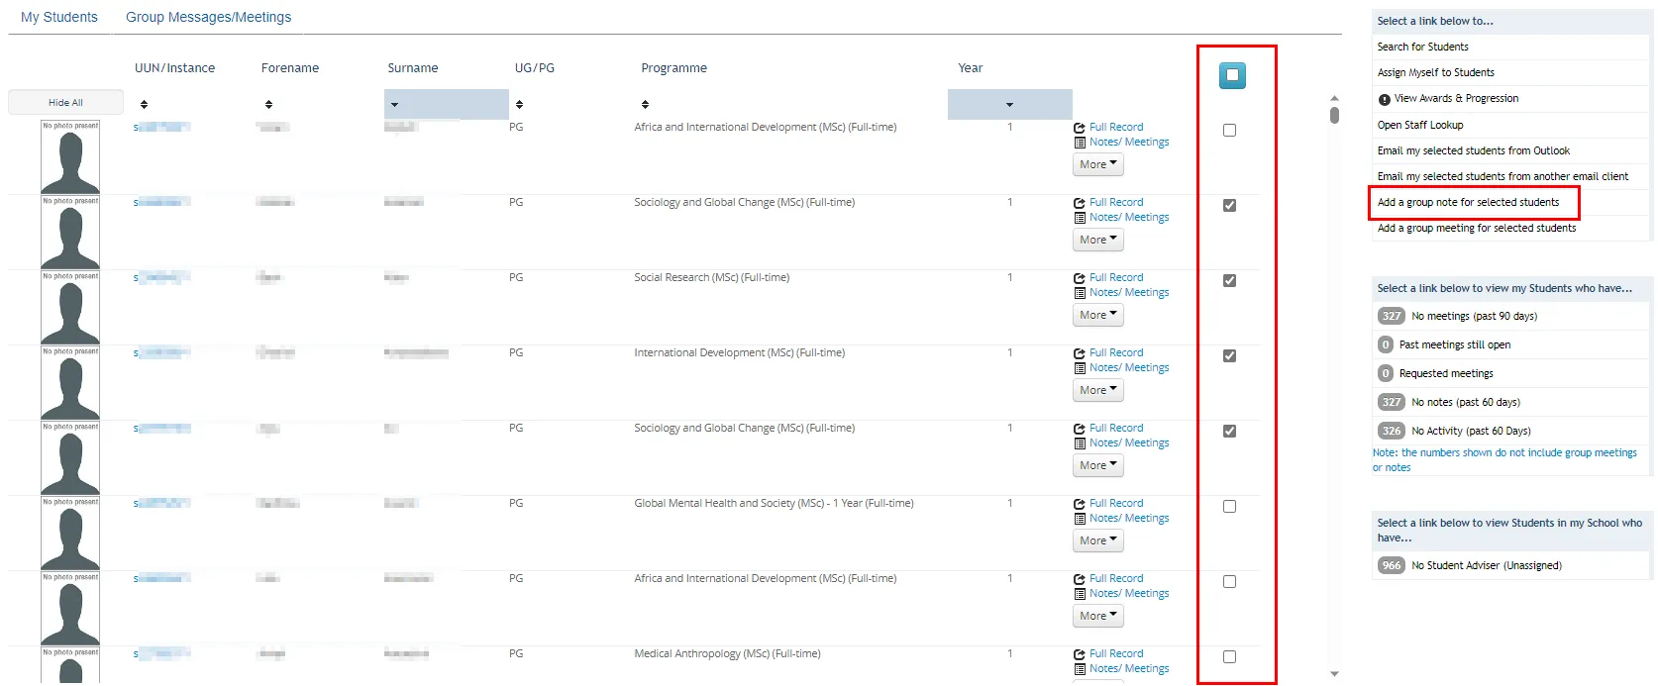
Task: Choose Email my selected students from Outlook
Action: click(x=1473, y=150)
